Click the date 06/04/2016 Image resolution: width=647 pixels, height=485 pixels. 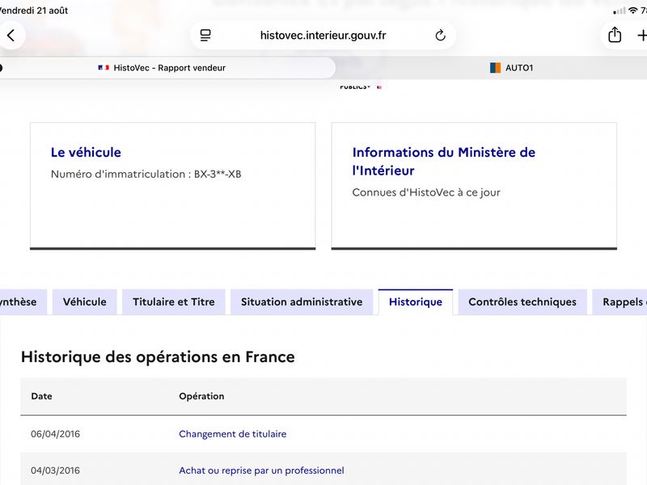coord(55,434)
